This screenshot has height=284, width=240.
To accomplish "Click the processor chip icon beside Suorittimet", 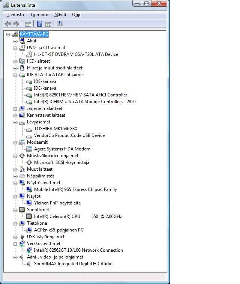I will 22,210.
